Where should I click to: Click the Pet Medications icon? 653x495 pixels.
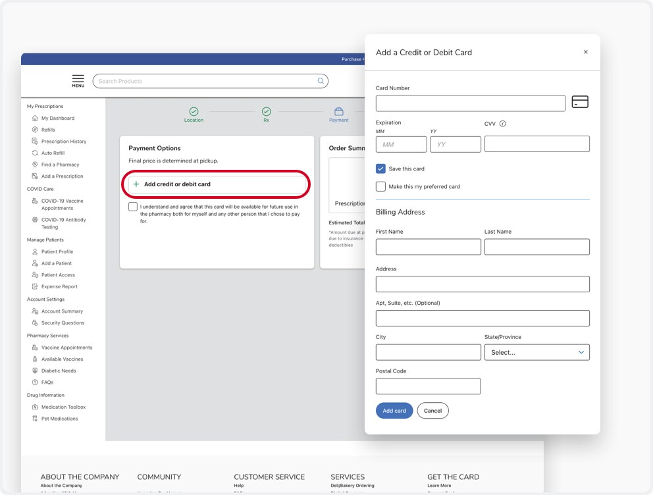coord(35,419)
